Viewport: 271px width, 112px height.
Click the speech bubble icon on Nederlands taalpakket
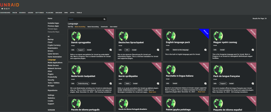click(111, 83)
